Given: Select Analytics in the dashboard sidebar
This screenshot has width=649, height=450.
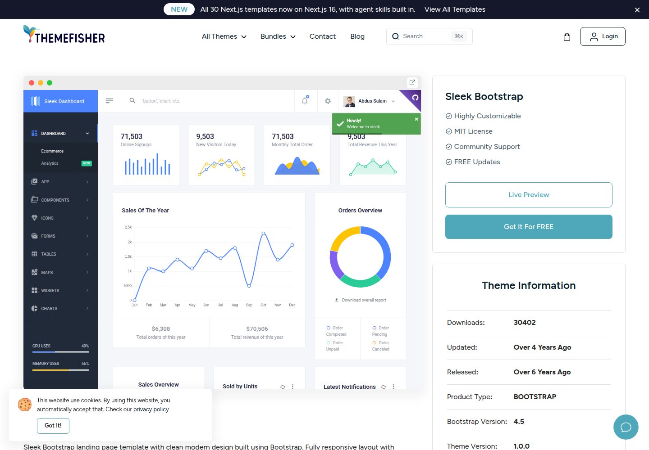Looking at the screenshot, I should [x=50, y=163].
